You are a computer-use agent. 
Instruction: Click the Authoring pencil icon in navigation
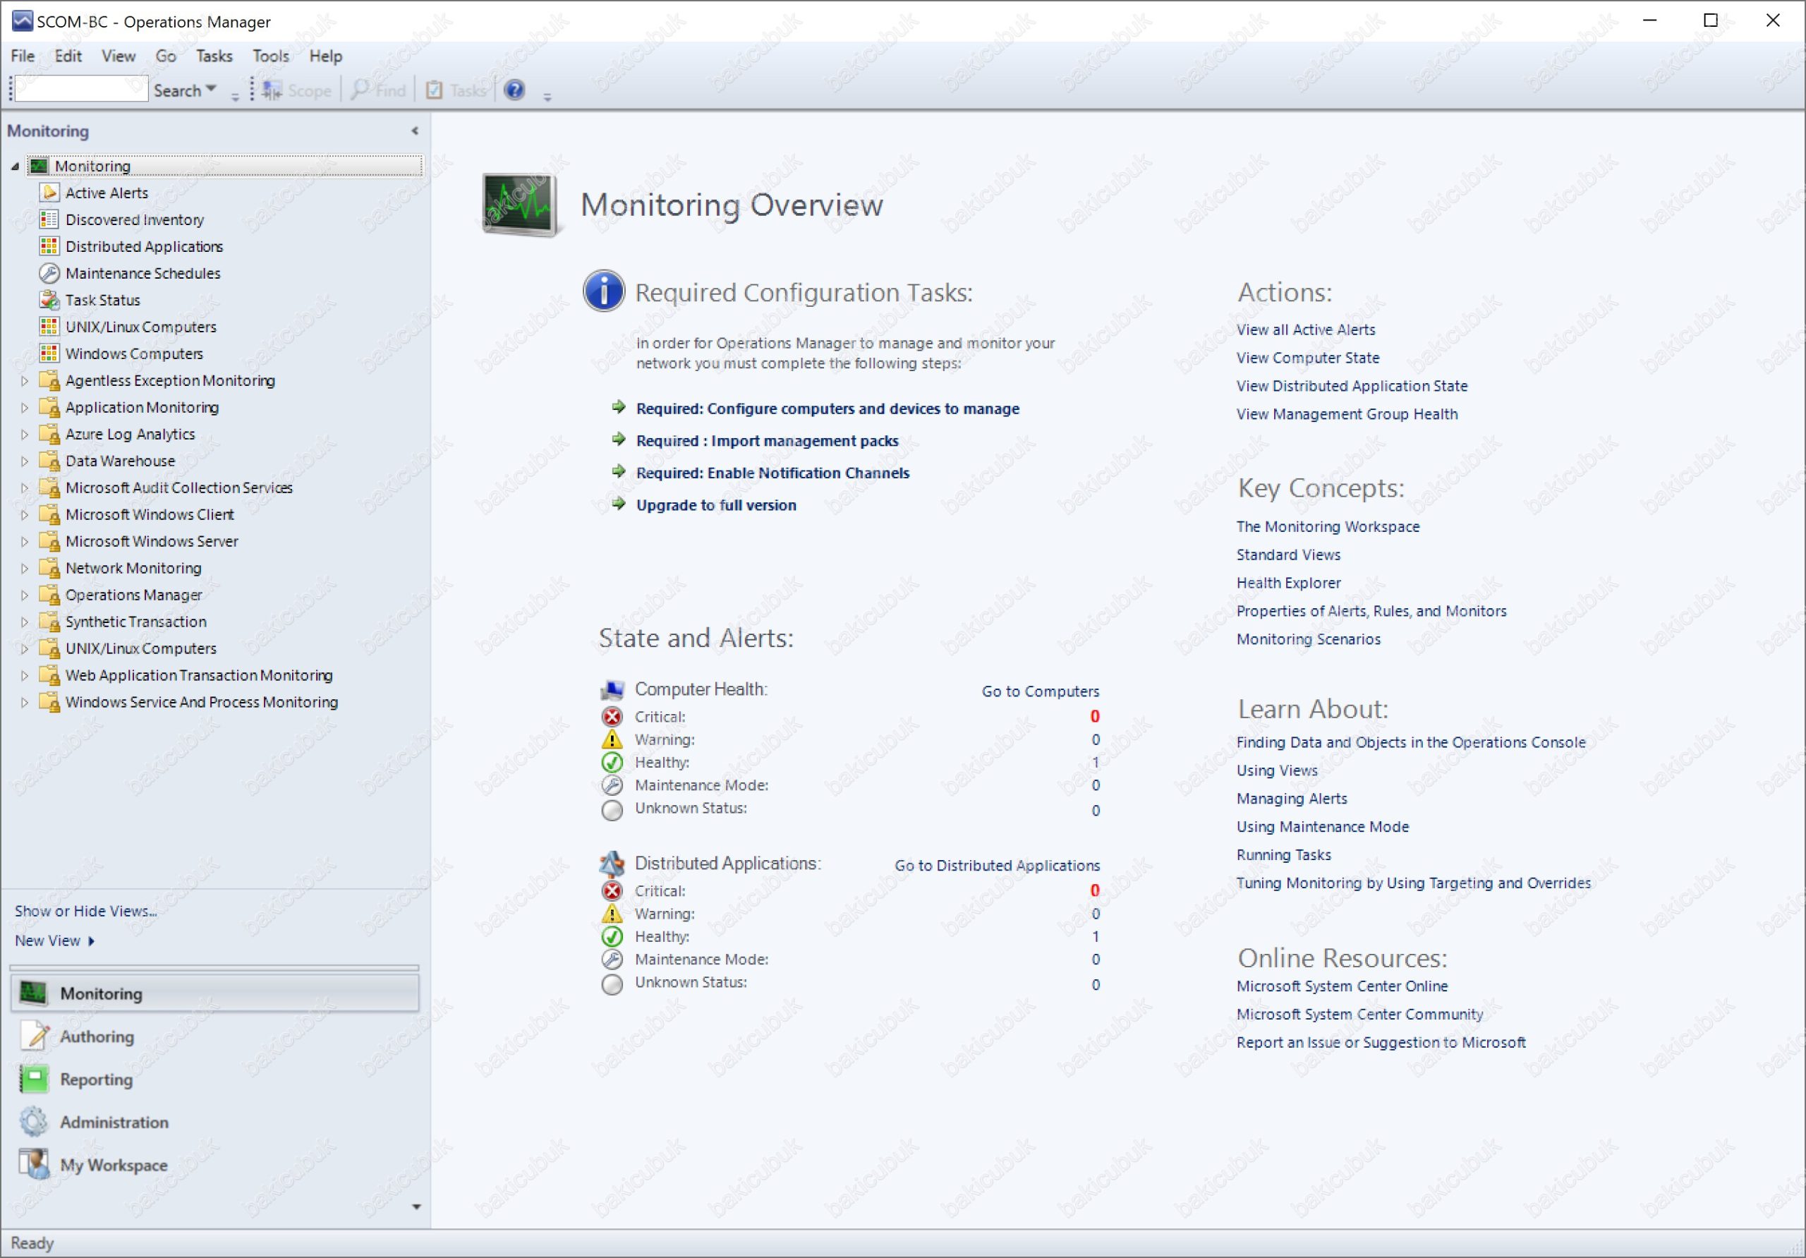coord(34,1036)
